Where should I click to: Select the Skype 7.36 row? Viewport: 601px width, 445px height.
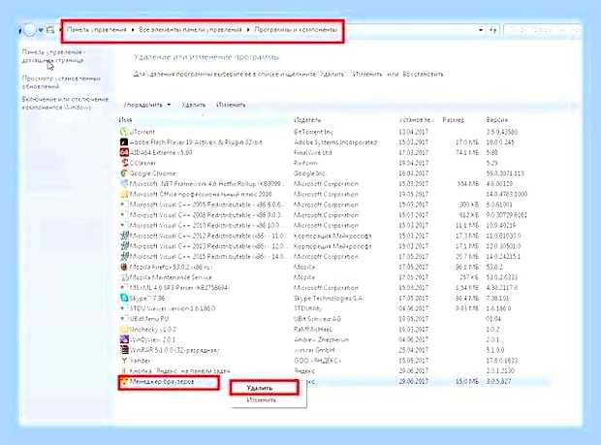click(335, 298)
